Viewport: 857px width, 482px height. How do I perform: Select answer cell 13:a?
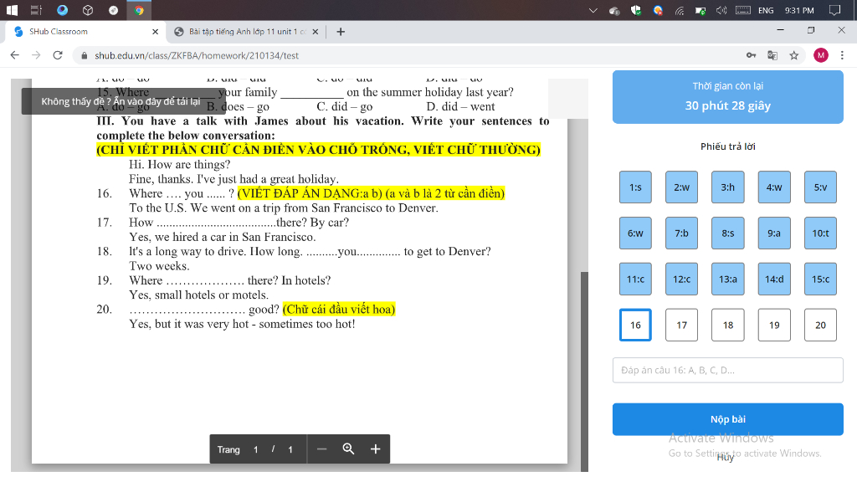[x=727, y=279]
